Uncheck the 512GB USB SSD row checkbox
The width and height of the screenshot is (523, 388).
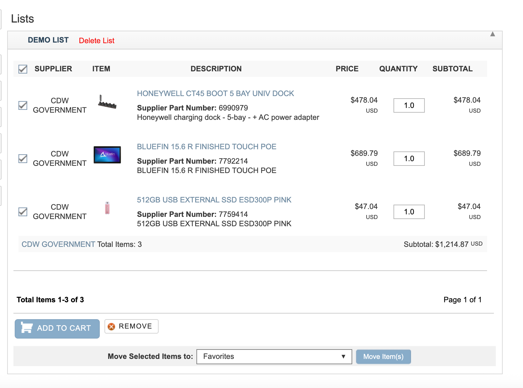point(23,212)
